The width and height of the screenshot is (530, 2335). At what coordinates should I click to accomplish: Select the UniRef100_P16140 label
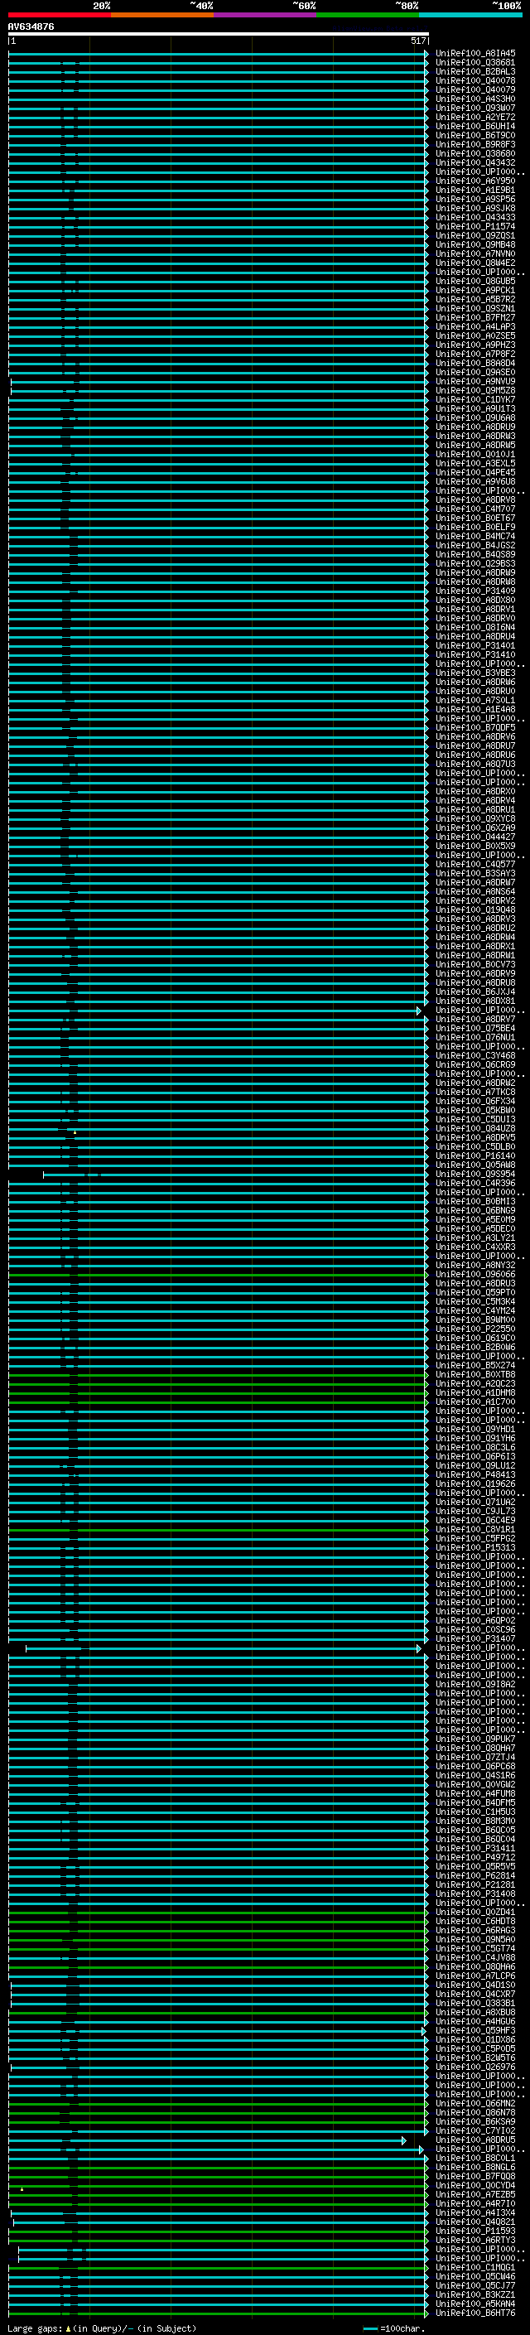475,1155
